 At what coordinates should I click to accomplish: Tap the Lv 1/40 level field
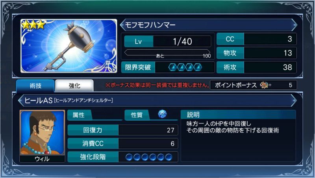click(x=168, y=41)
